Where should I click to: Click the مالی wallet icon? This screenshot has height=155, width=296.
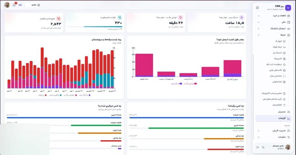tap(289, 22)
